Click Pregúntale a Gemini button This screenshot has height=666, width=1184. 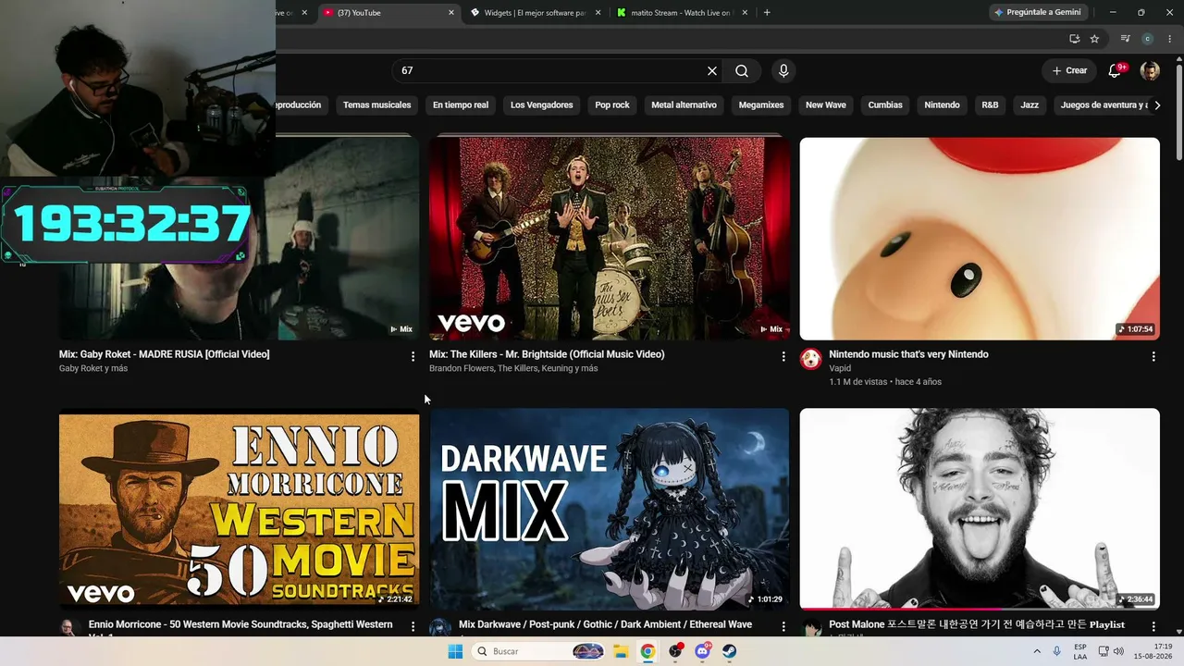[x=1039, y=13]
